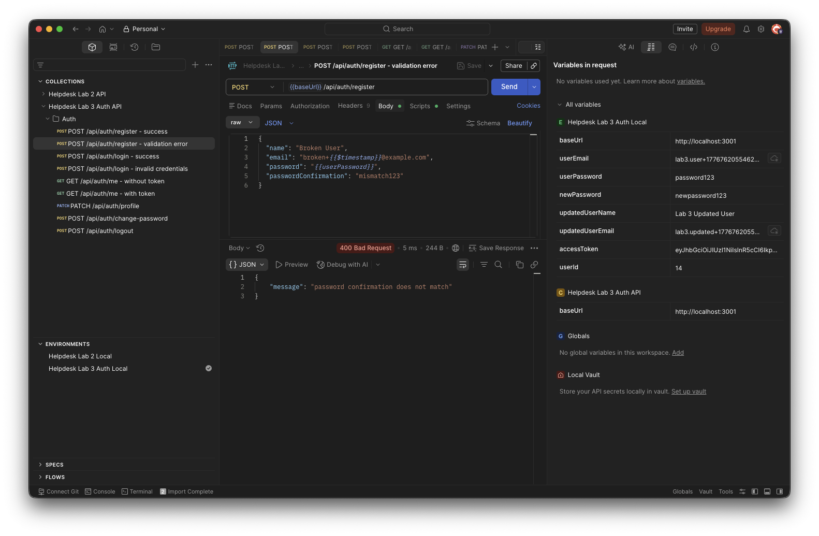Open the Personal workspace switcher
This screenshot has height=536, width=819.
(x=144, y=29)
